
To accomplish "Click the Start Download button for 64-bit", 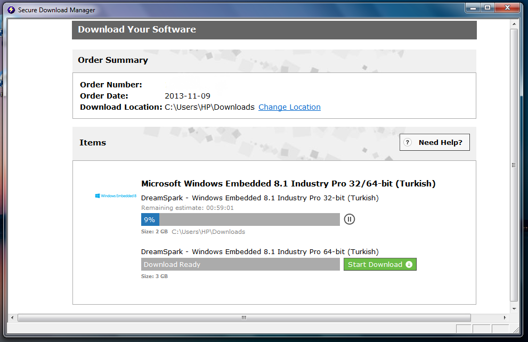I will point(380,264).
